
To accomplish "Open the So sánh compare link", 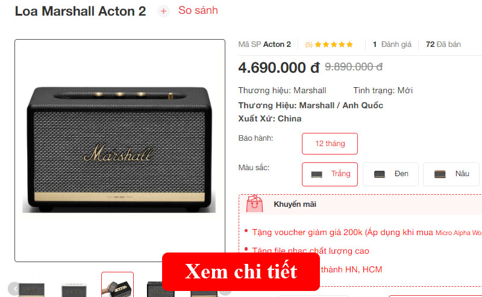I will (x=198, y=10).
